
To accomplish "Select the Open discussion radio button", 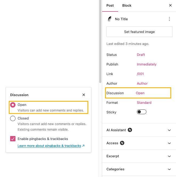I will tap(13, 105).
